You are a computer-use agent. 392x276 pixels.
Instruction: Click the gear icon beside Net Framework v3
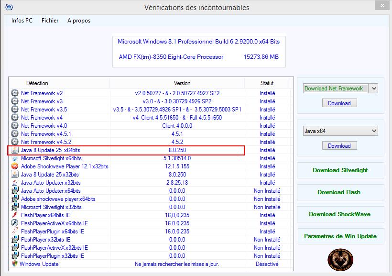15,101
